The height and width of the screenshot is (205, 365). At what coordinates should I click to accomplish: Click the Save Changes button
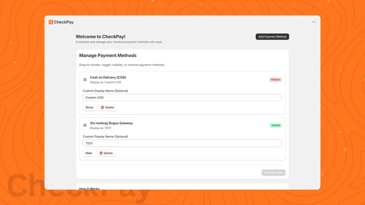coord(273,173)
